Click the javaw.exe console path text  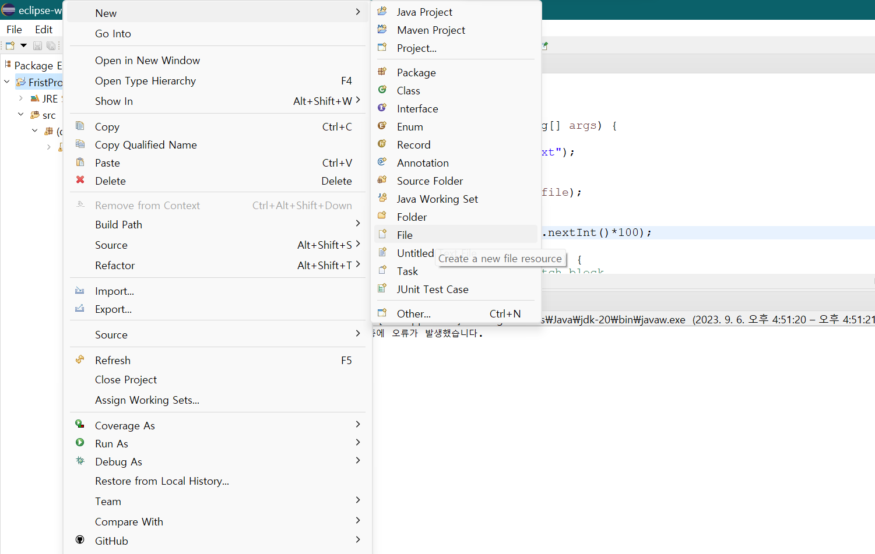[x=614, y=320]
